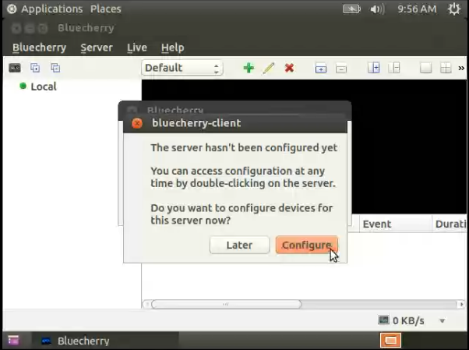Viewport: 469px width, 350px height.
Task: Open the Help menu
Action: point(173,48)
